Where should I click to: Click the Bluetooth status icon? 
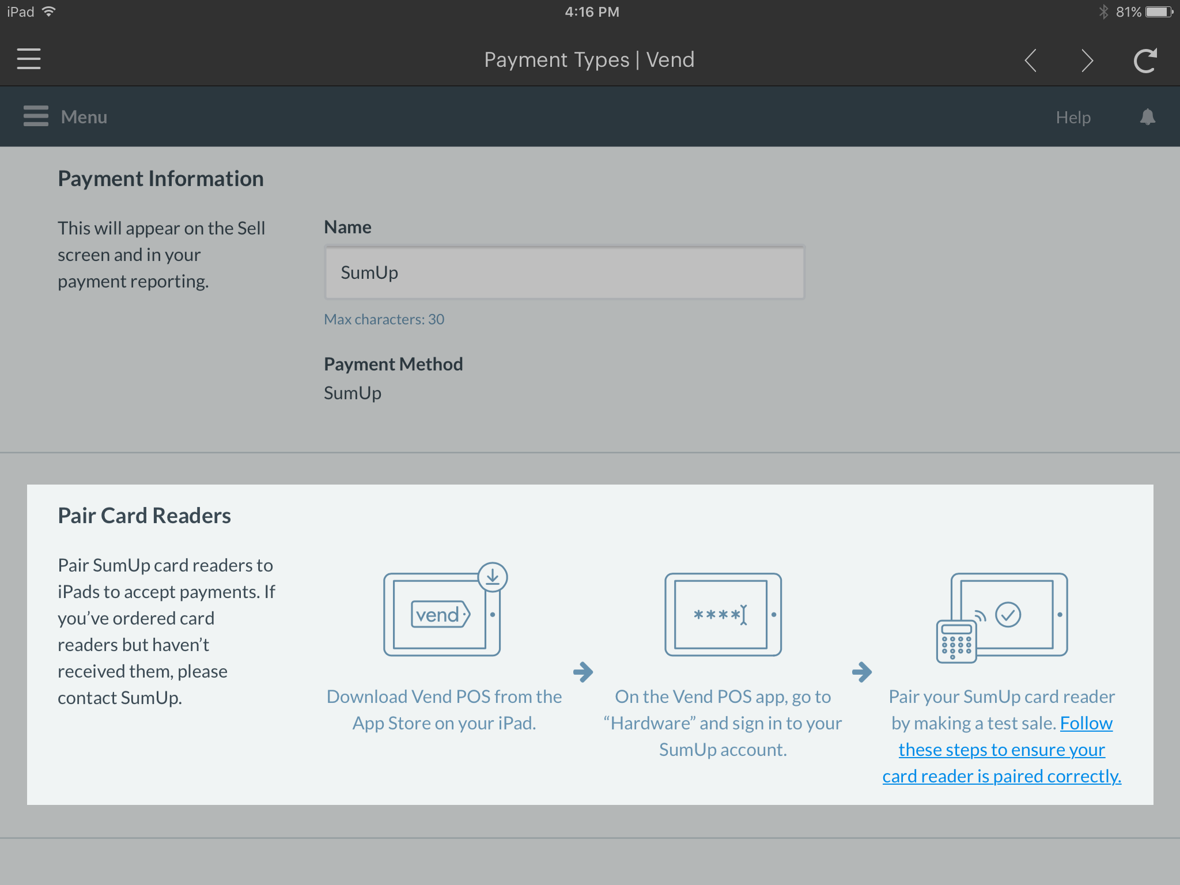pos(1103,10)
